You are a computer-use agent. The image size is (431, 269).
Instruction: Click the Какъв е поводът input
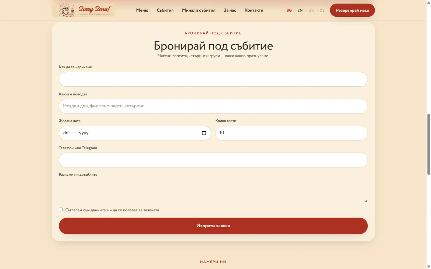tap(213, 106)
